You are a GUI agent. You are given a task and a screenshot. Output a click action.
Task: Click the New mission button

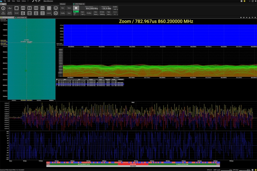click(x=63, y=8)
